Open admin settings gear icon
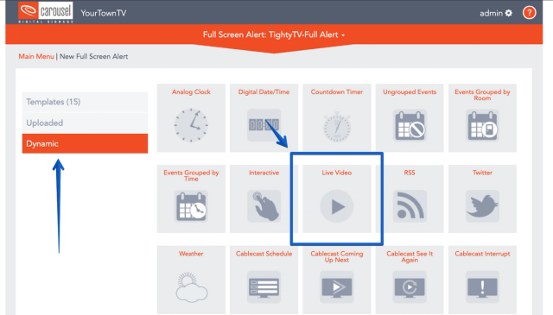 pyautogui.click(x=509, y=13)
